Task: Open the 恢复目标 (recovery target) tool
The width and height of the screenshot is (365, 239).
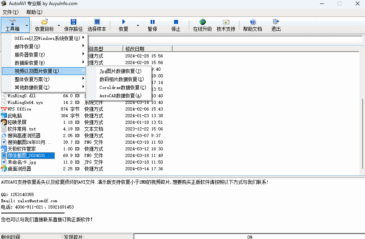Action: (x=44, y=25)
